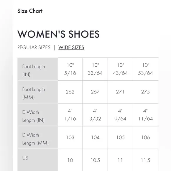Choose US size 10 cell
Viewport: 171px width, 171px height.
click(70, 160)
